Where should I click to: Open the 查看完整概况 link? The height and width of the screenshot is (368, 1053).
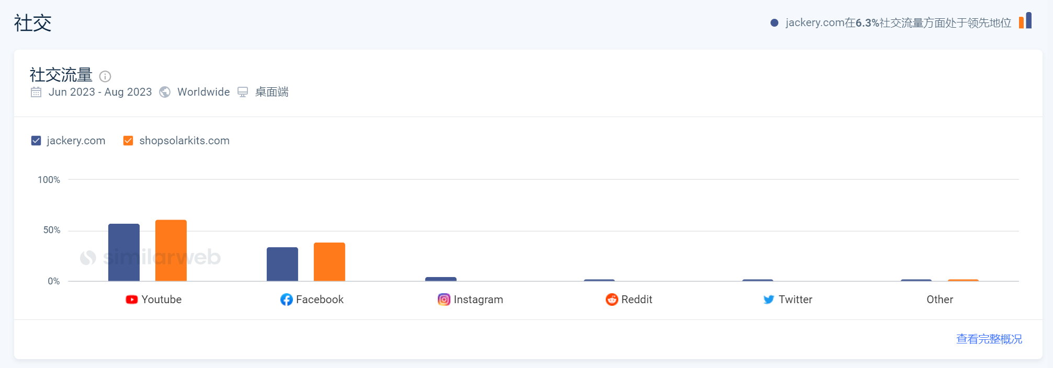(989, 339)
